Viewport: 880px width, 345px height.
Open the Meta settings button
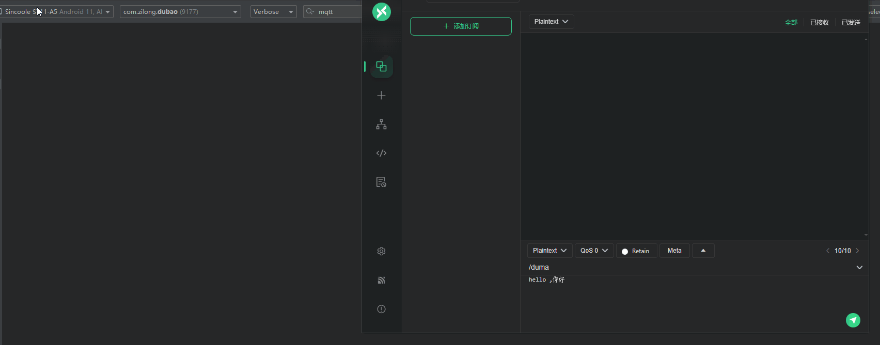(x=674, y=251)
